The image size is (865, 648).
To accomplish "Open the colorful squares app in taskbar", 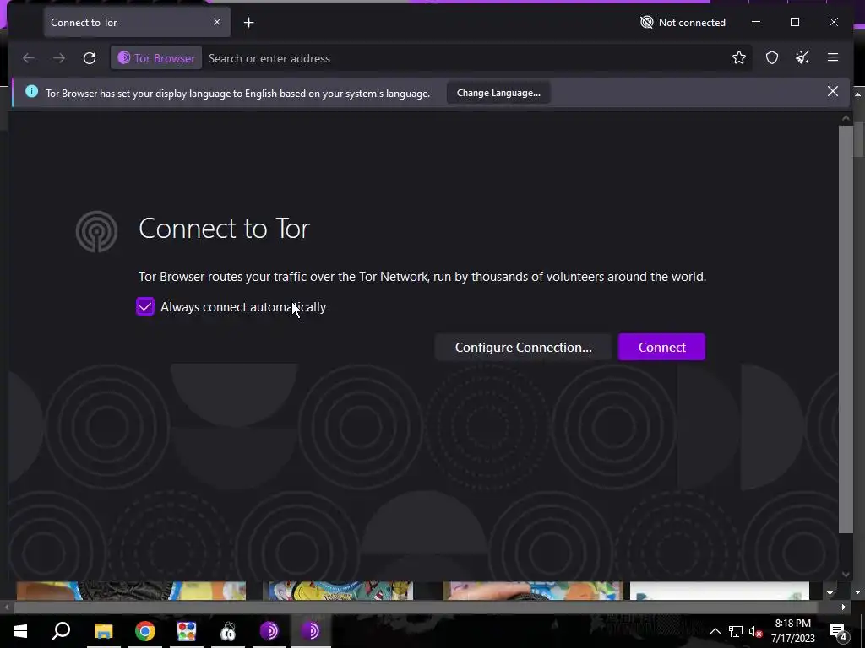I will 187,631.
